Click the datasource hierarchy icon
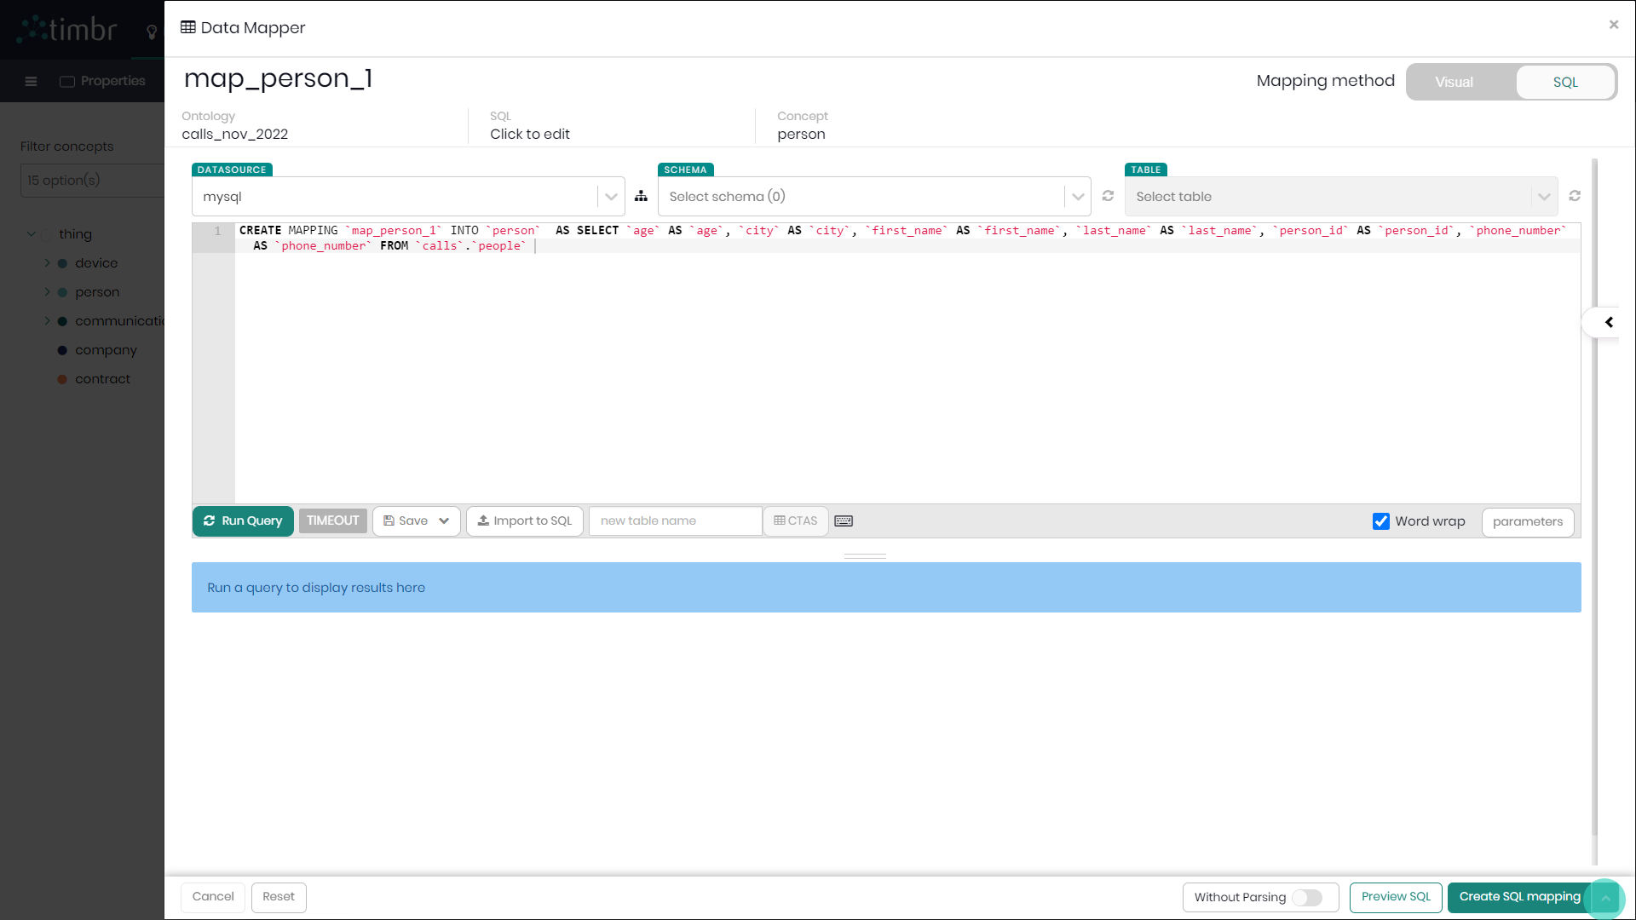Viewport: 1636px width, 920px height. (641, 197)
